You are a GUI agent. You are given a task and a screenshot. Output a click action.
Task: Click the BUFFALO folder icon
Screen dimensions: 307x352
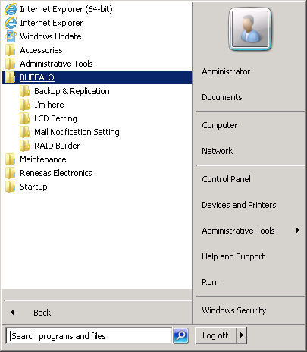click(11, 77)
